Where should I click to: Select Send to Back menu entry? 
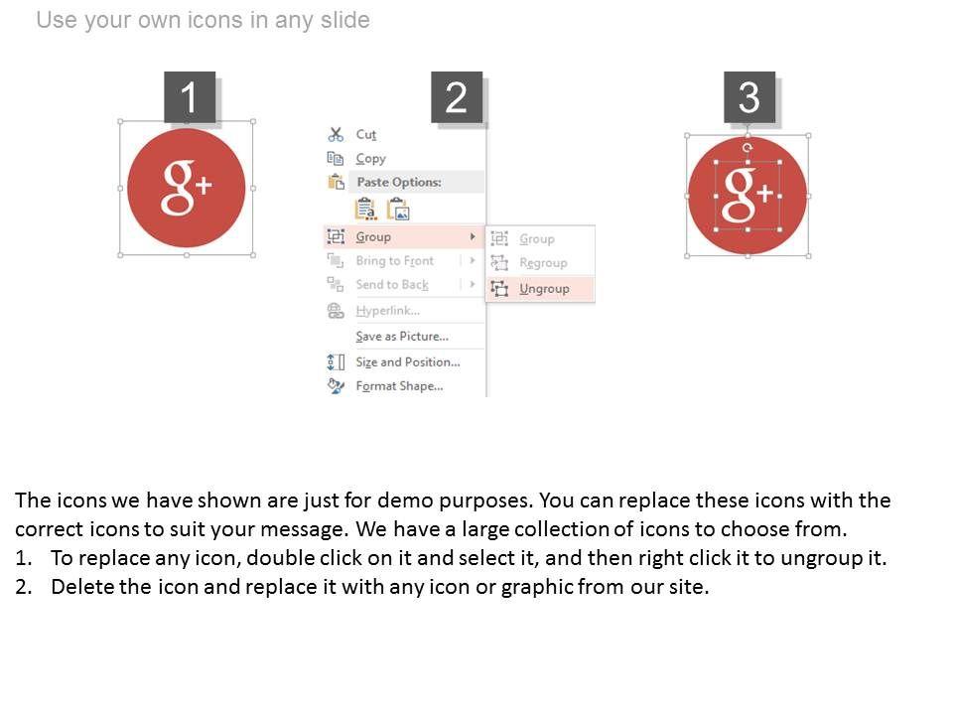(x=405, y=284)
